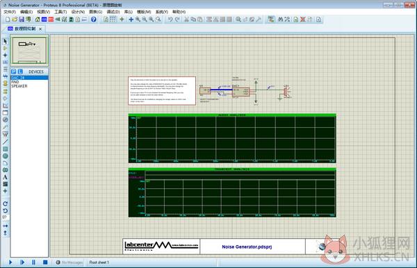This screenshot has width=417, height=268.
Task: Click the L library button in device panel
Action: 20,72
